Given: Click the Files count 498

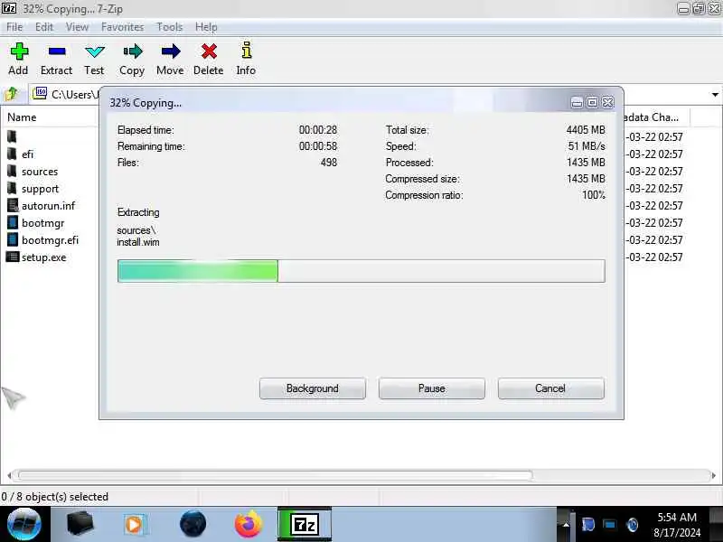Looking at the screenshot, I should (x=329, y=163).
